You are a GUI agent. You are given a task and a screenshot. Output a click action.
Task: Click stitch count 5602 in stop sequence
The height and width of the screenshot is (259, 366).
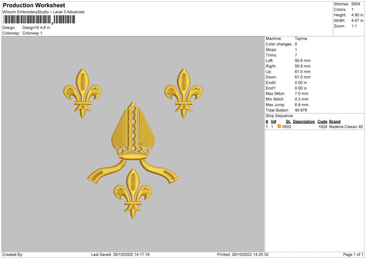[287, 126]
